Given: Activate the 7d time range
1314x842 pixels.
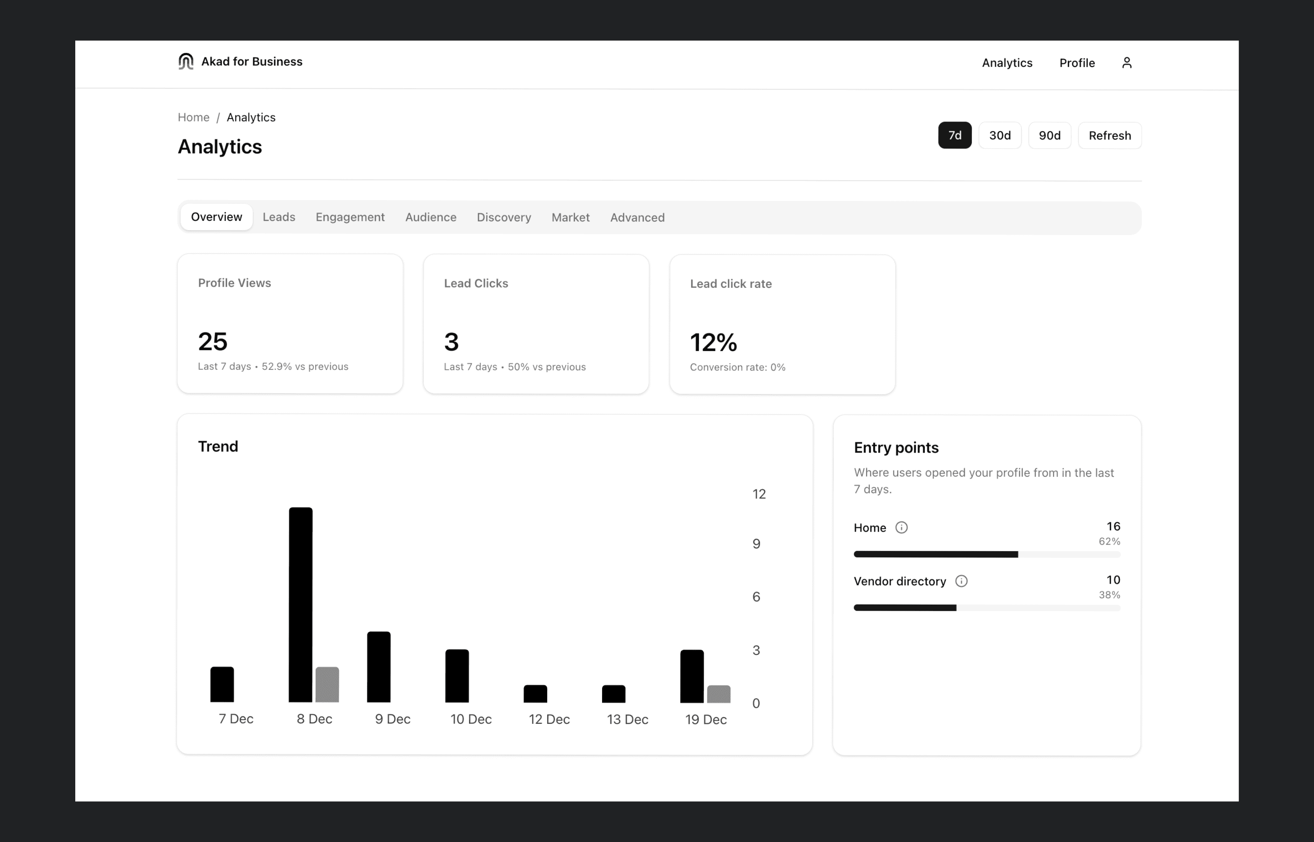Looking at the screenshot, I should tap(954, 135).
